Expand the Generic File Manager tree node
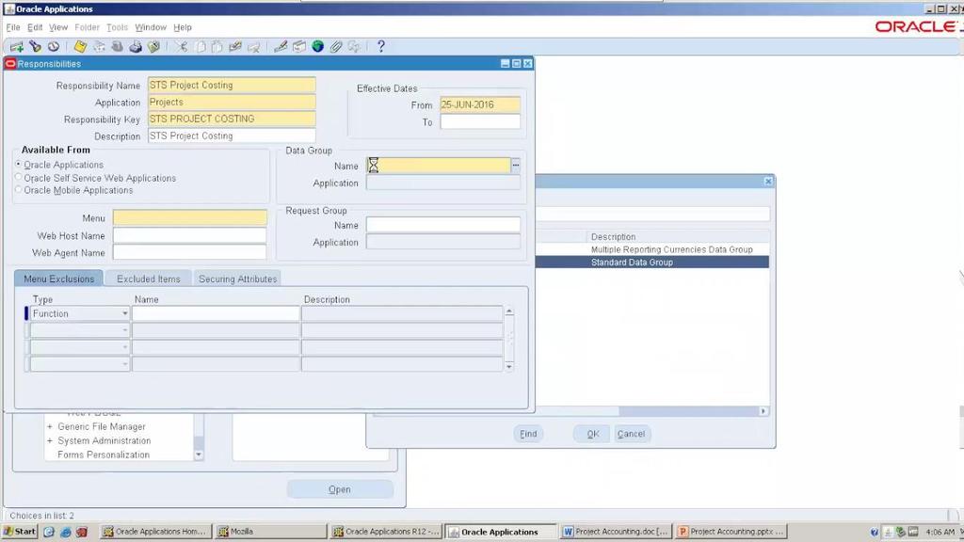Viewport: 964px width, 542px height. click(x=50, y=426)
